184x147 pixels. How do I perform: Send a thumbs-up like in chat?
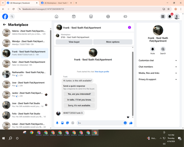pyautogui.click(x=131, y=123)
